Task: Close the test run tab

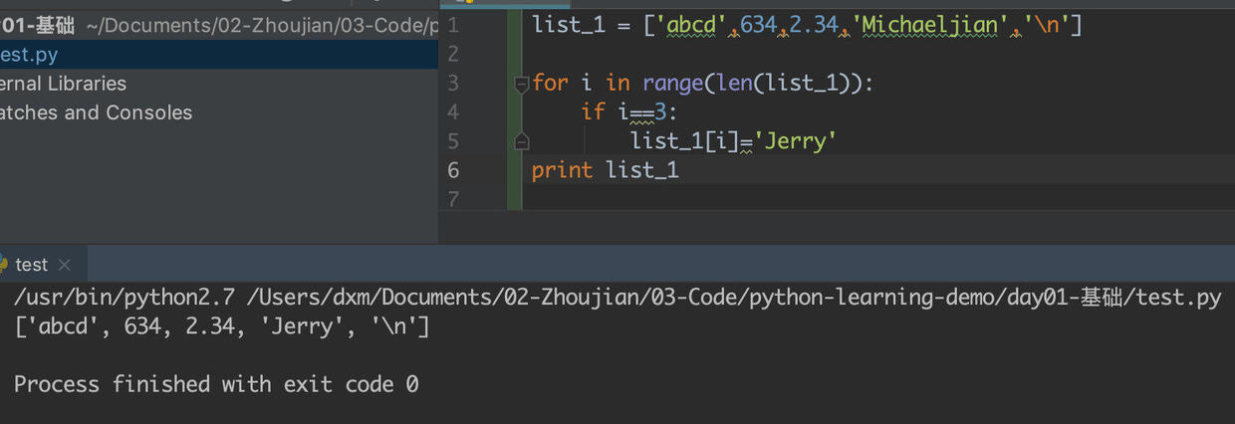Action: (x=65, y=265)
